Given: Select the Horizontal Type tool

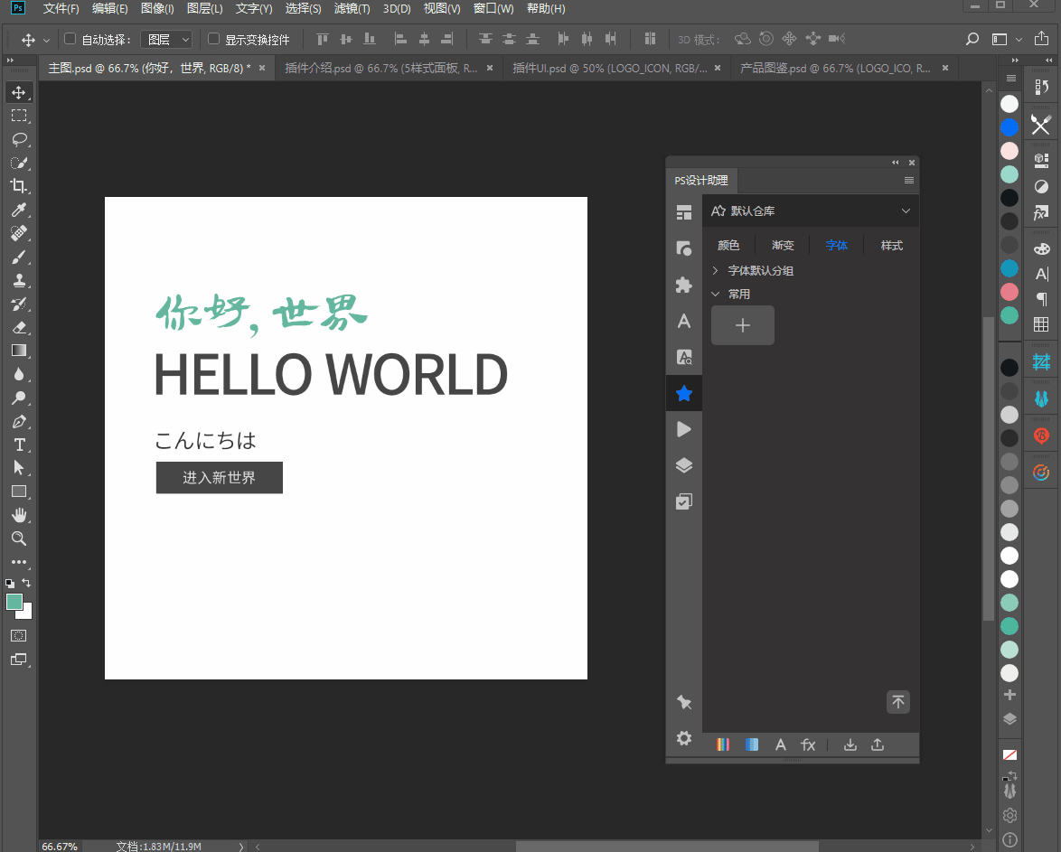Looking at the screenshot, I should [19, 445].
